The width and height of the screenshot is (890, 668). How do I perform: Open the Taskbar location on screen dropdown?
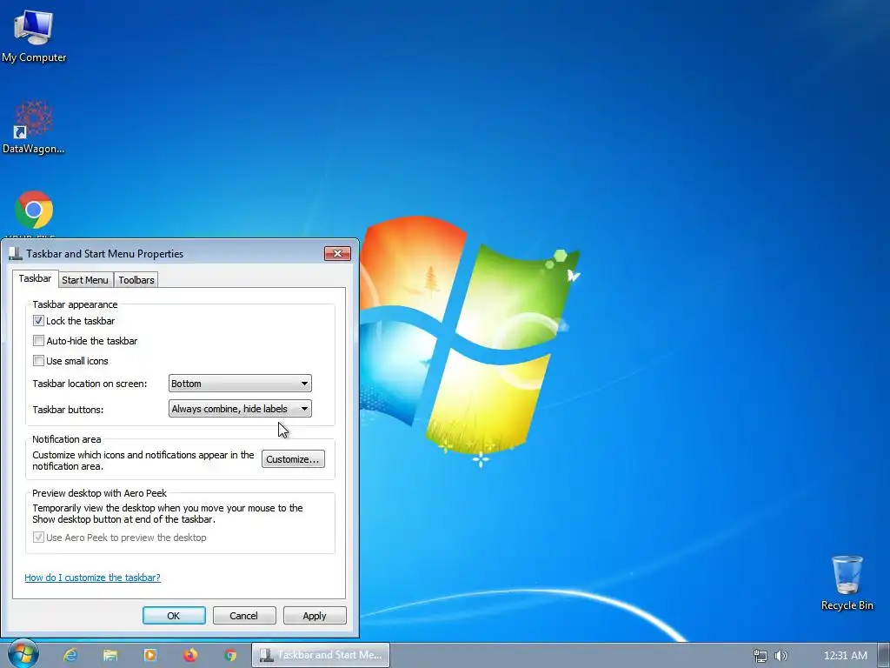(240, 384)
